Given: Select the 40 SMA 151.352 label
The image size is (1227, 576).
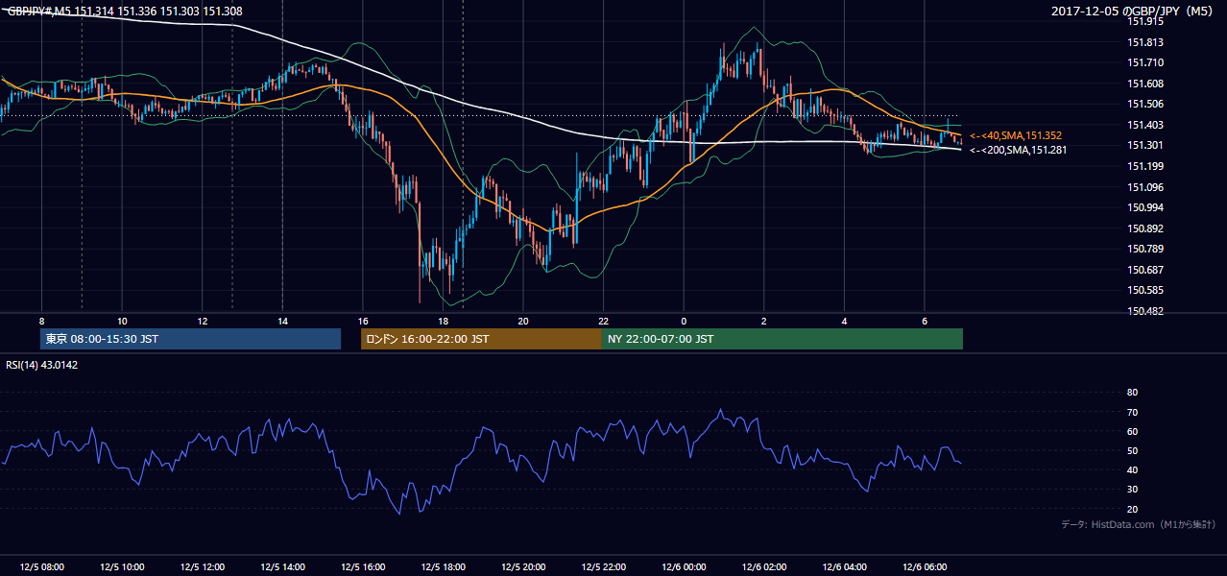Looking at the screenshot, I should [x=1016, y=135].
